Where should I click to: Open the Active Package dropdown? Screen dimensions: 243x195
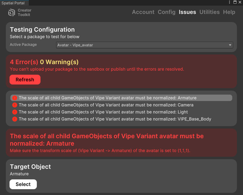pos(145,45)
